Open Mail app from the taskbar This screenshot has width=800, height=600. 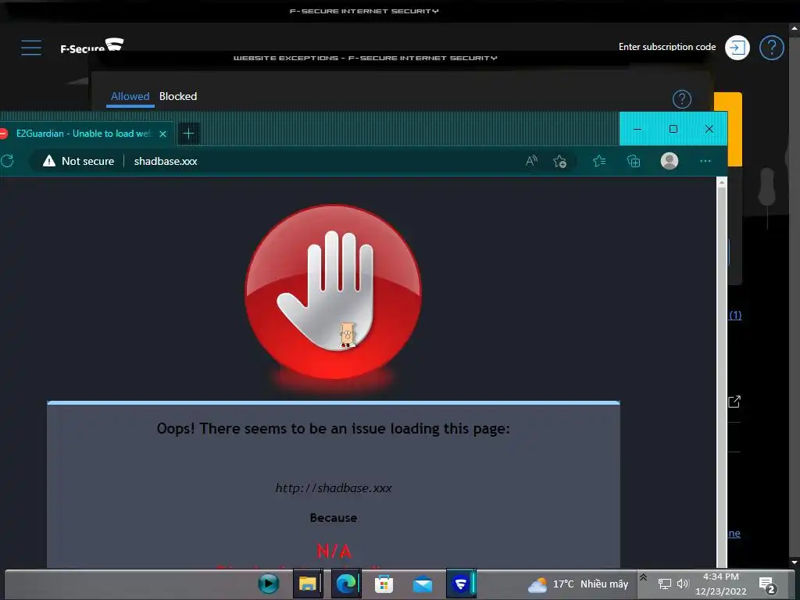[x=423, y=584]
